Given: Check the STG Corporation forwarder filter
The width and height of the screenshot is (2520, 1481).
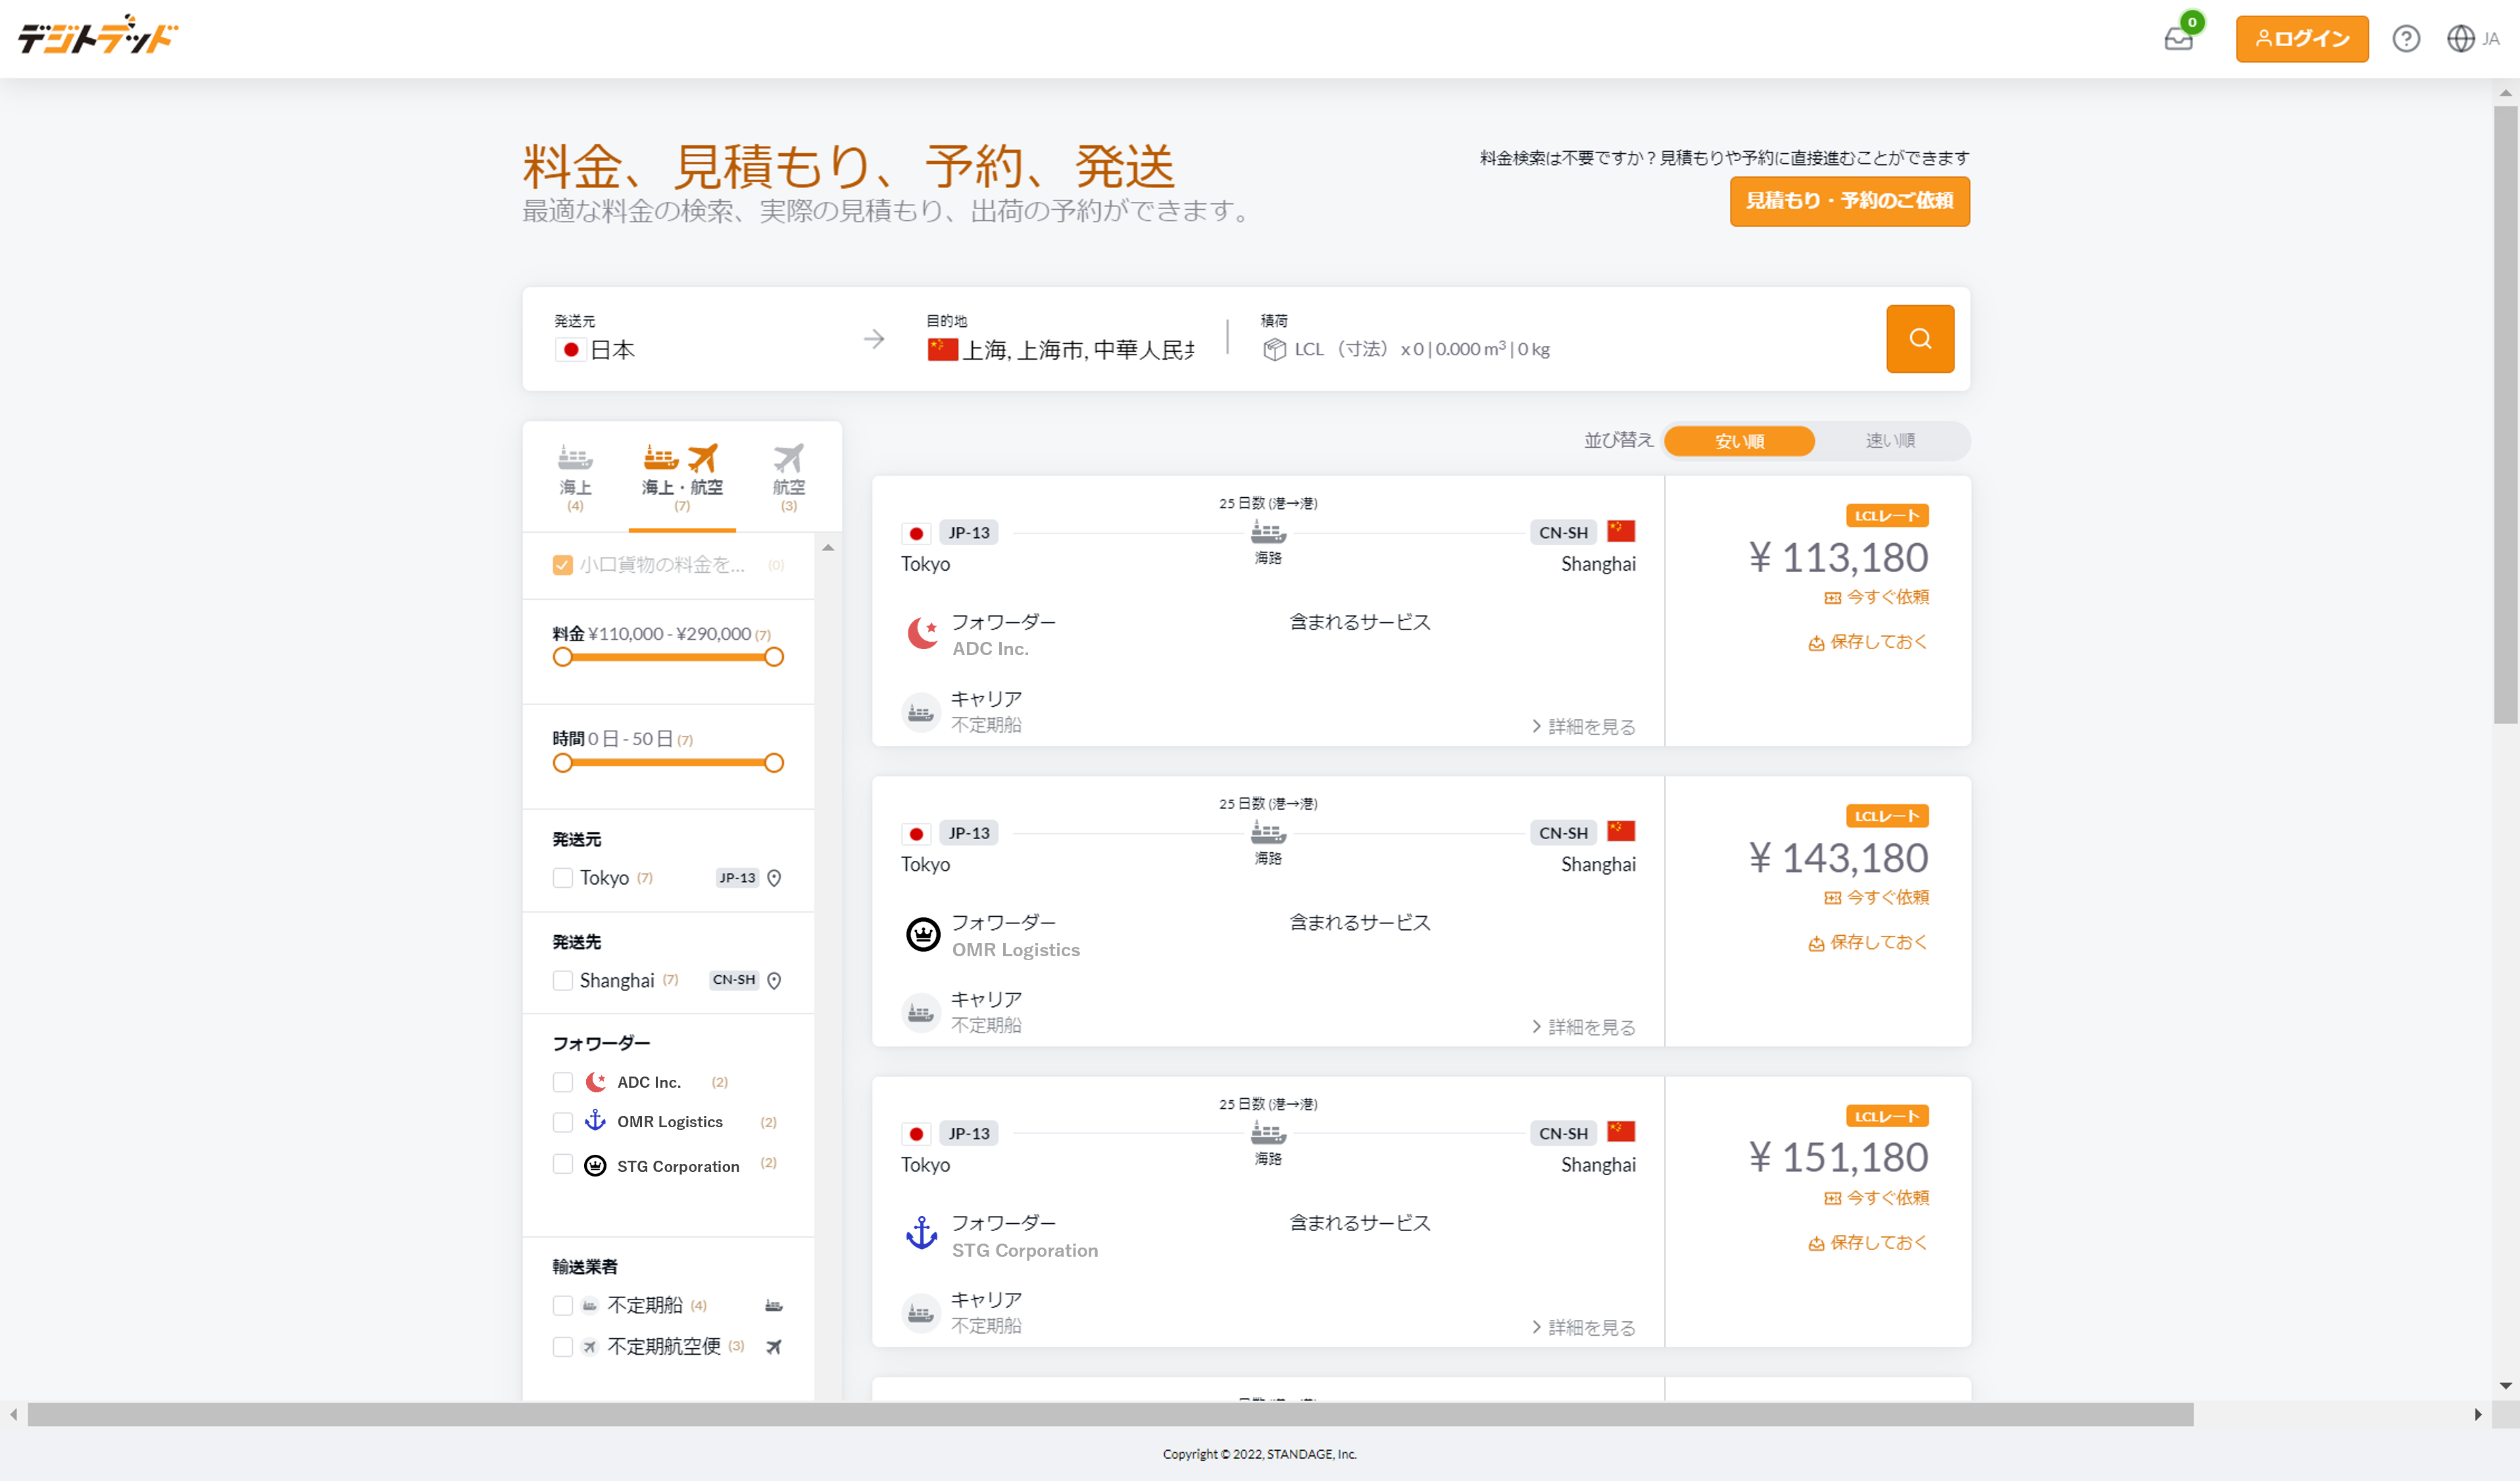Looking at the screenshot, I should click(x=563, y=1164).
